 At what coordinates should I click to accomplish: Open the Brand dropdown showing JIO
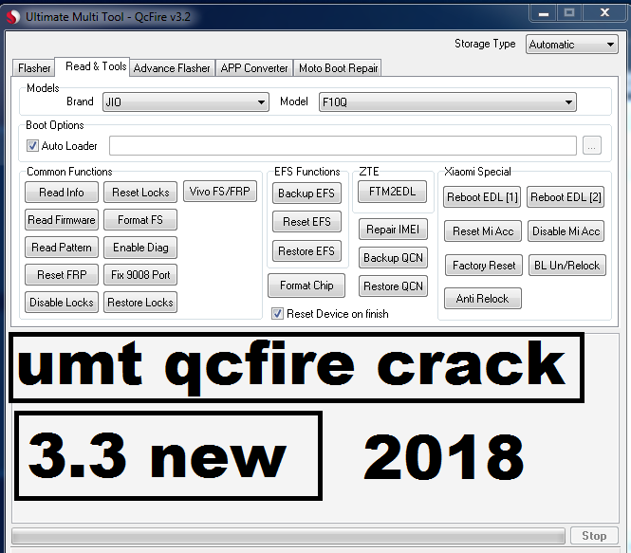pyautogui.click(x=186, y=102)
